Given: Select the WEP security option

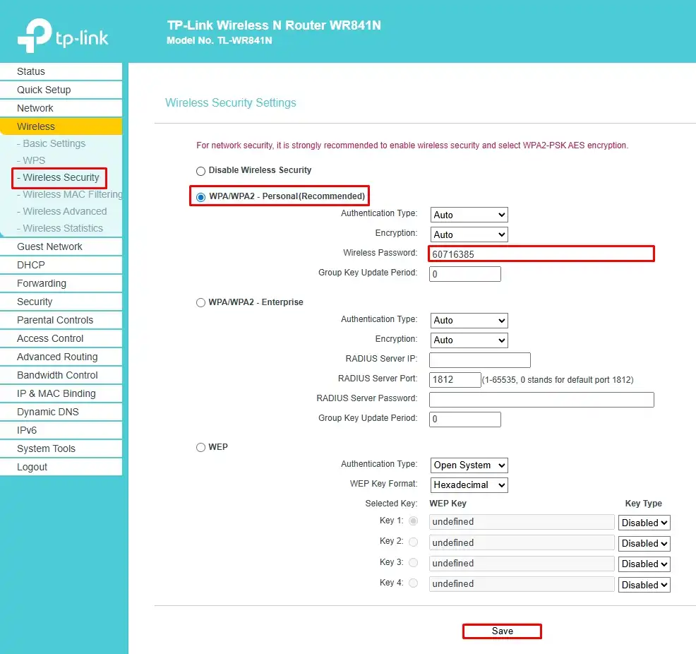Looking at the screenshot, I should pyautogui.click(x=200, y=447).
